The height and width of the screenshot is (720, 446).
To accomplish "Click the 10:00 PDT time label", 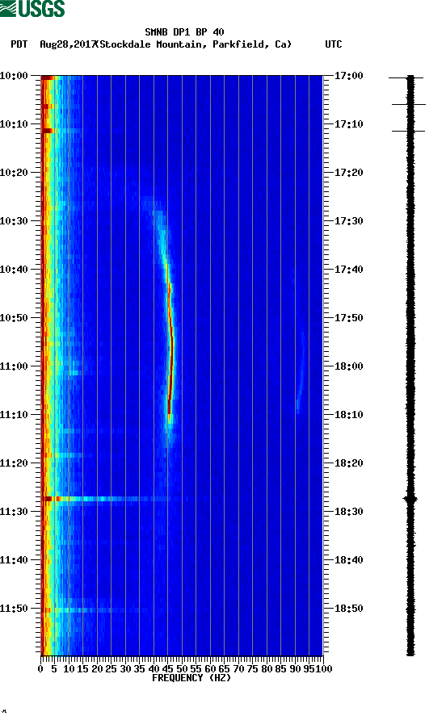I will (14, 76).
